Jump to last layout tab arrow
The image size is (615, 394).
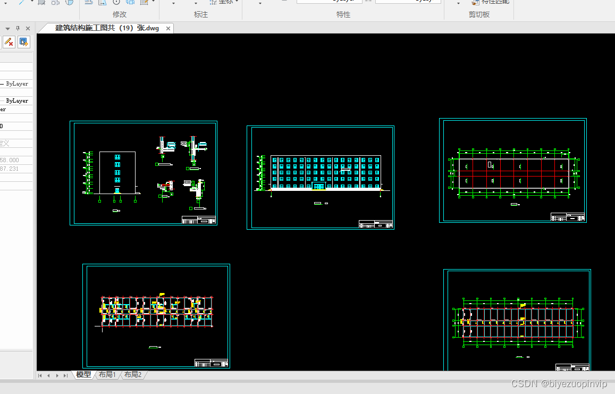click(x=66, y=375)
